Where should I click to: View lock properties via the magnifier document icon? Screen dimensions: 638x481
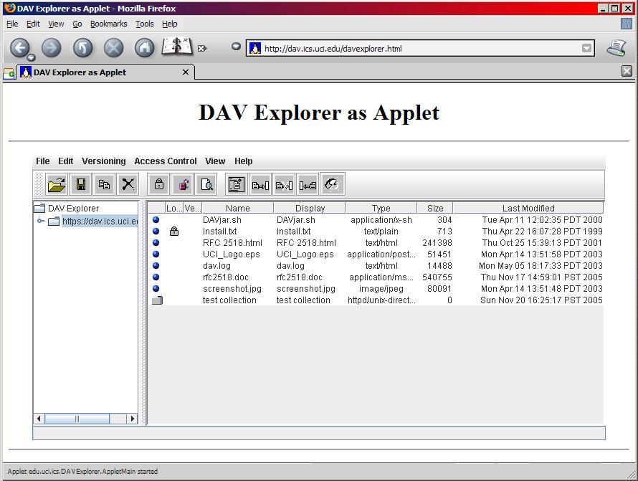tap(207, 184)
